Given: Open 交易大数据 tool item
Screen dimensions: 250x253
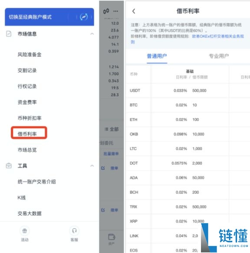Looking at the screenshot, I should [30, 214].
